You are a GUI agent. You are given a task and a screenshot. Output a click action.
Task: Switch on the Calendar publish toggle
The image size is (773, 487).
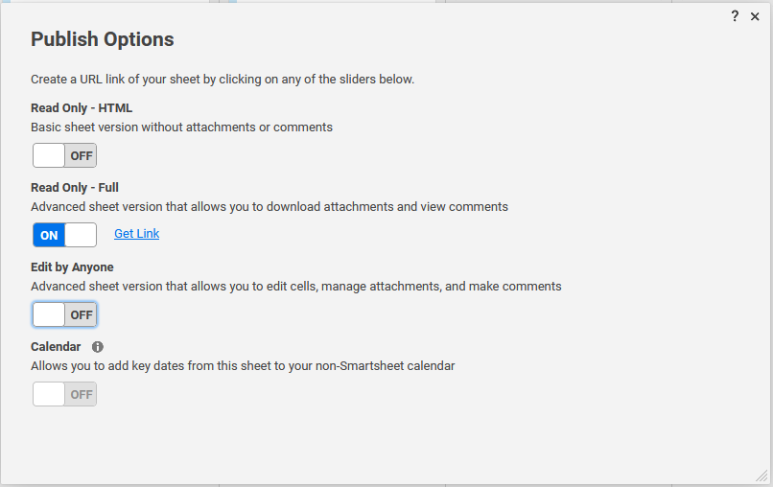tap(64, 394)
